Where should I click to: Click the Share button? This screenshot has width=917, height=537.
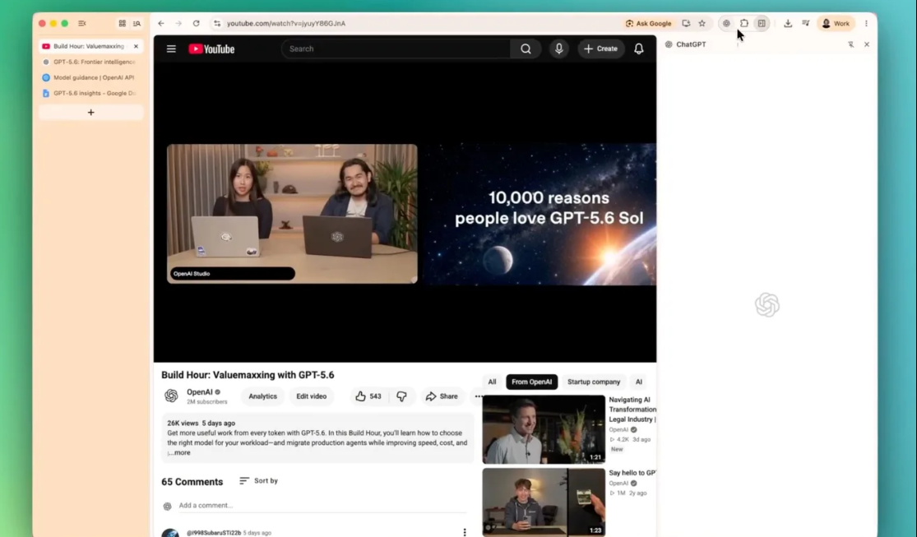pos(442,396)
